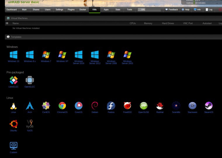This screenshot has width=222, height=158.
Task: Pick the Windows Server 2012 template icon
Action: [x=95, y=55]
